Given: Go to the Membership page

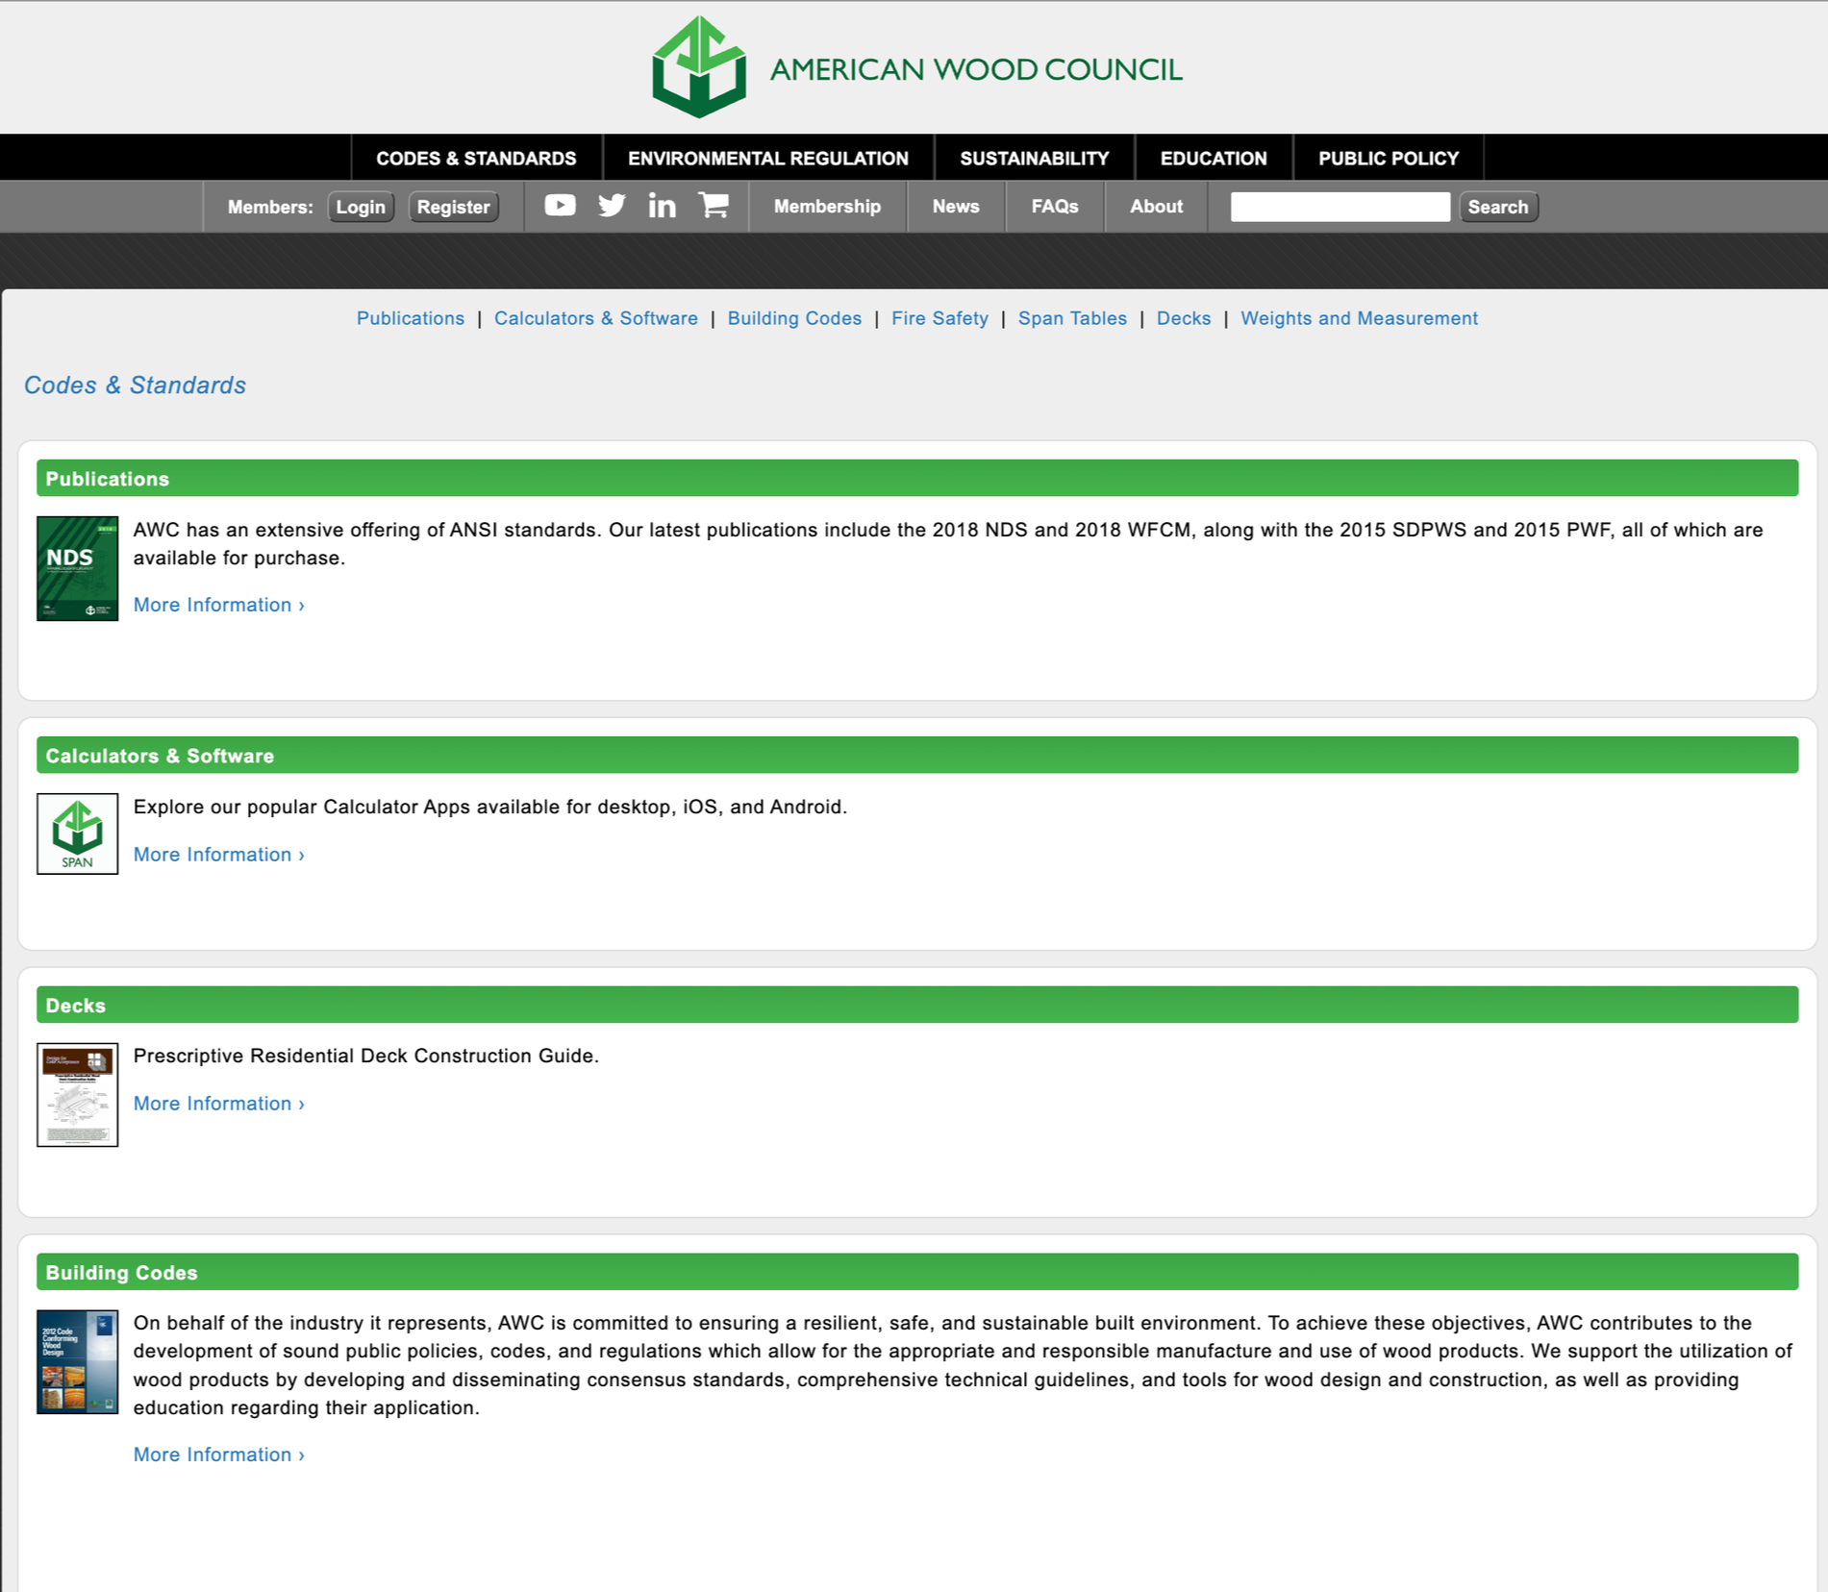Looking at the screenshot, I should pos(827,207).
